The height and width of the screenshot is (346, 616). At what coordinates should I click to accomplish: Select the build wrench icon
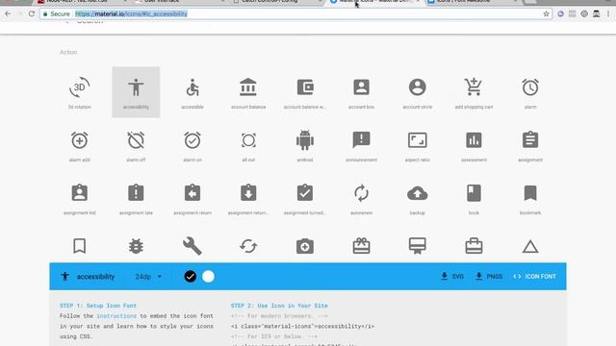click(x=192, y=246)
